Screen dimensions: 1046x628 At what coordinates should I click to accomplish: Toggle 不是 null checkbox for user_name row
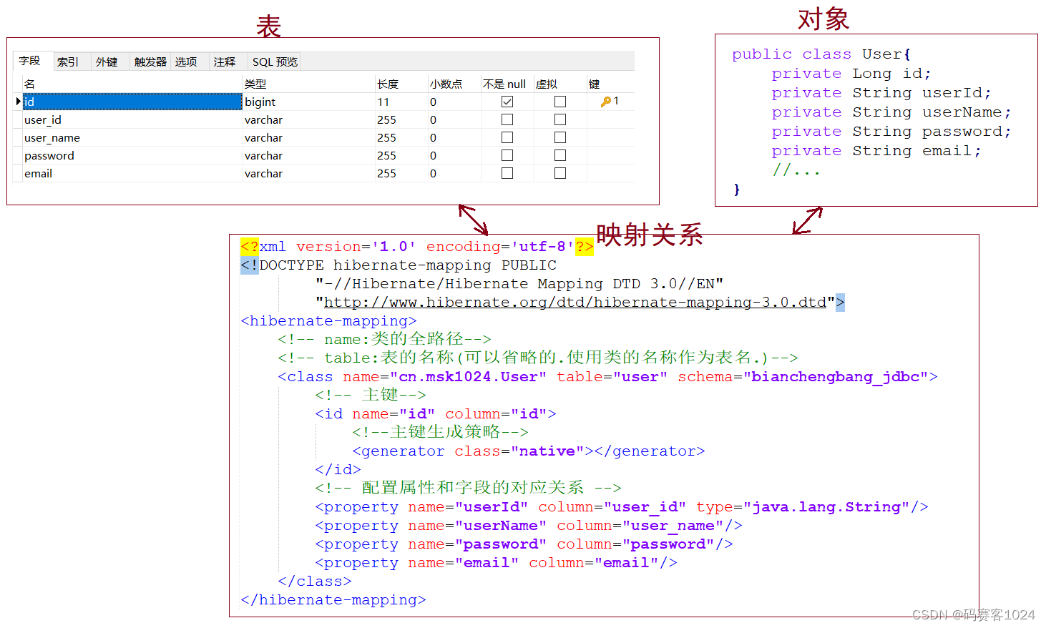point(507,137)
